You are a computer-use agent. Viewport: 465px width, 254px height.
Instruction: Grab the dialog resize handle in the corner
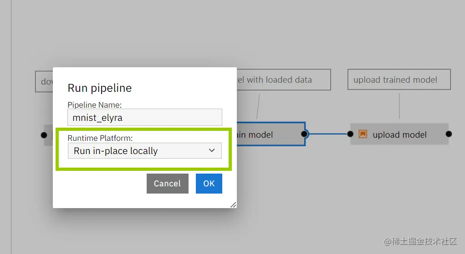pos(233,204)
